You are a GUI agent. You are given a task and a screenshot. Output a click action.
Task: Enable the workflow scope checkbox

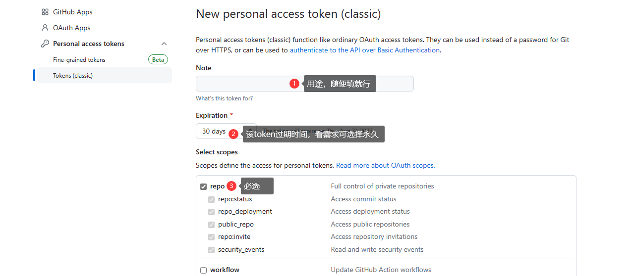pos(204,270)
